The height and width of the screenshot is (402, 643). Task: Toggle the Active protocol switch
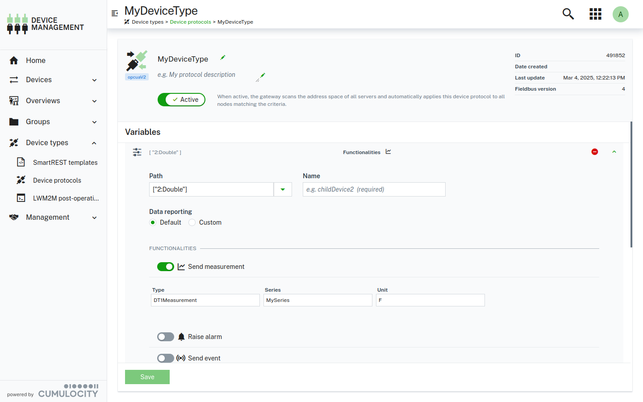click(x=181, y=100)
